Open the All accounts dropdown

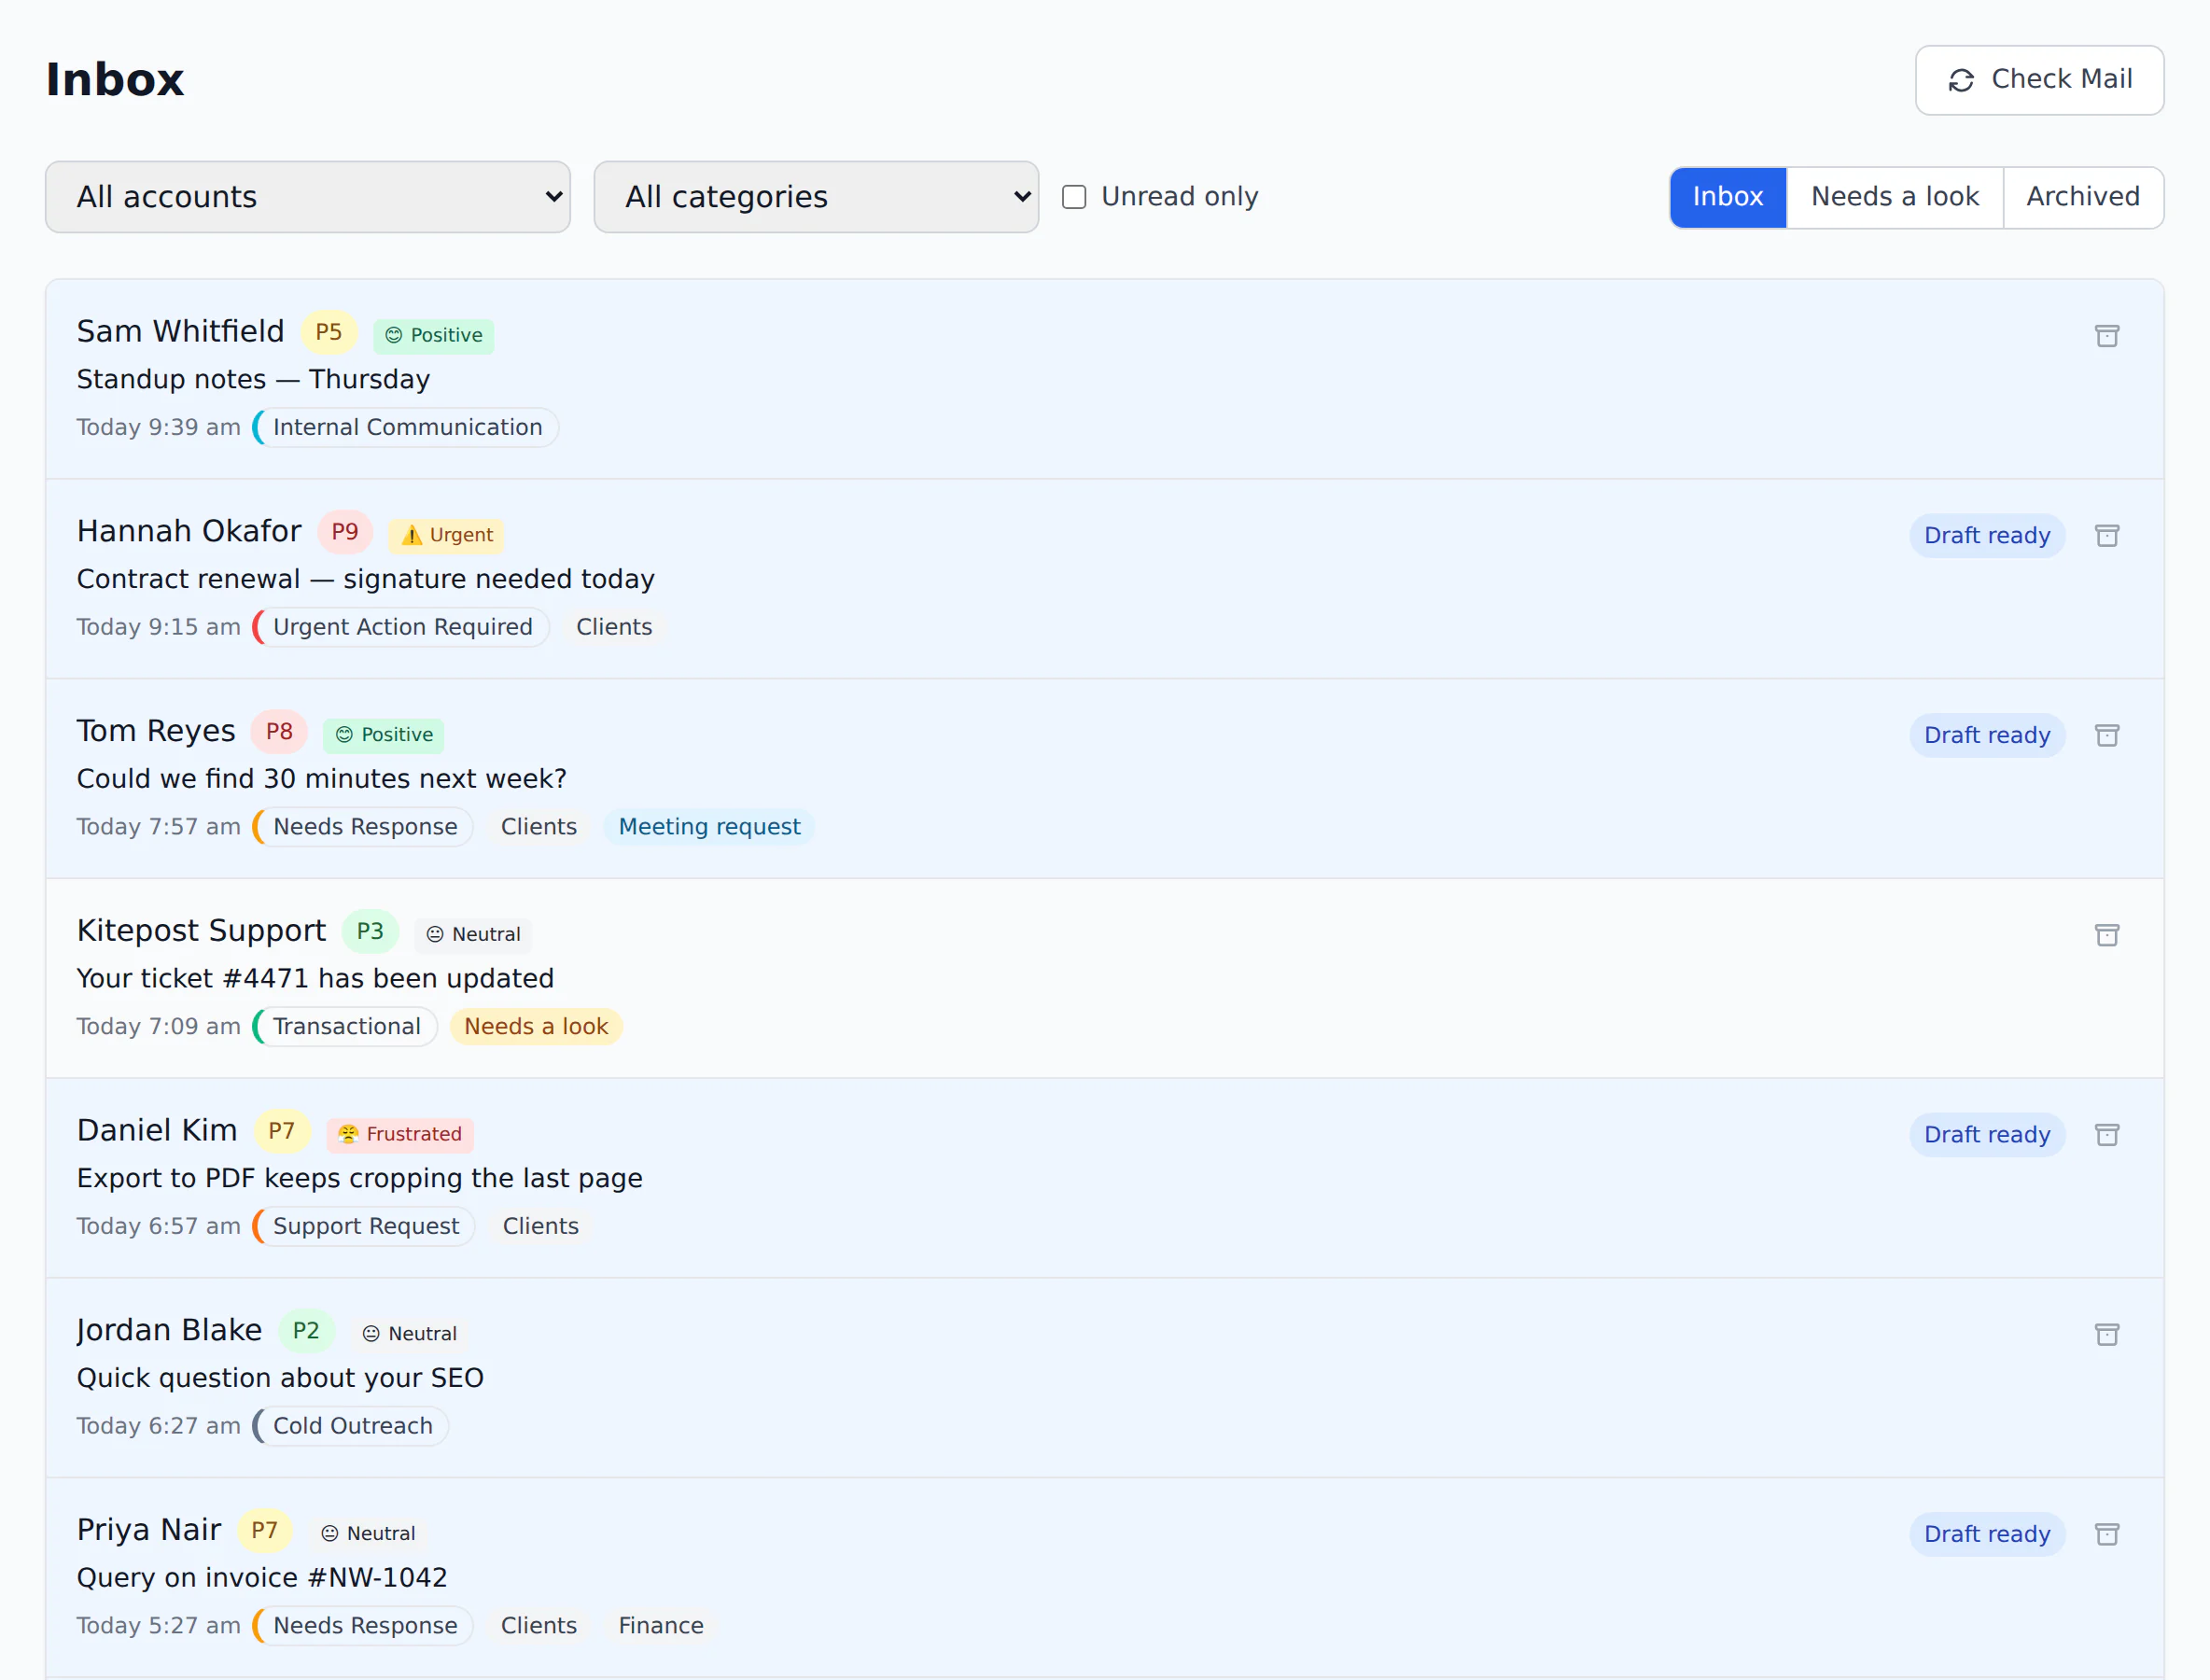coord(308,197)
